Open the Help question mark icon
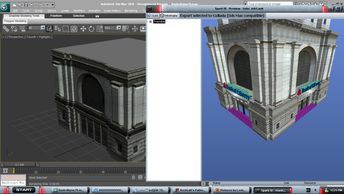Image resolution: width=344 pixels, height=194 pixels. click(x=321, y=4)
